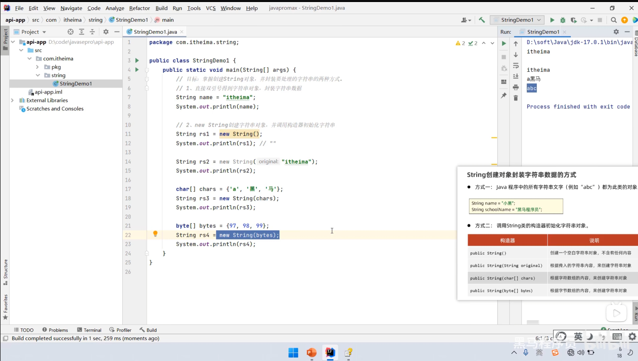Click the yellow intention lightbulb on line 22
Viewport: 638px width, 361px height.
[155, 234]
